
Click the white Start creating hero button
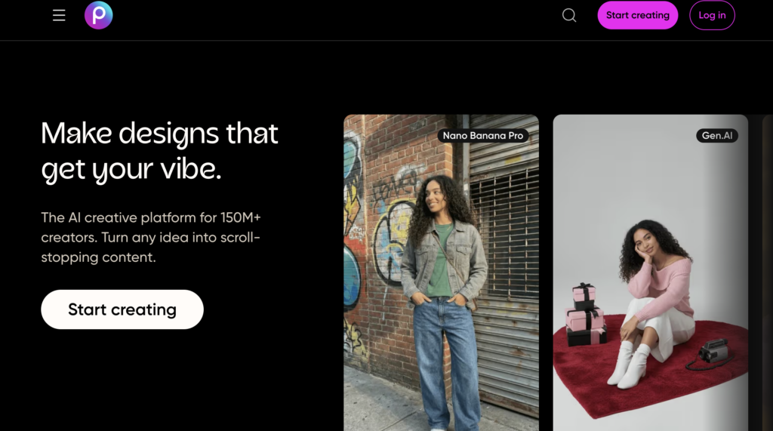122,309
